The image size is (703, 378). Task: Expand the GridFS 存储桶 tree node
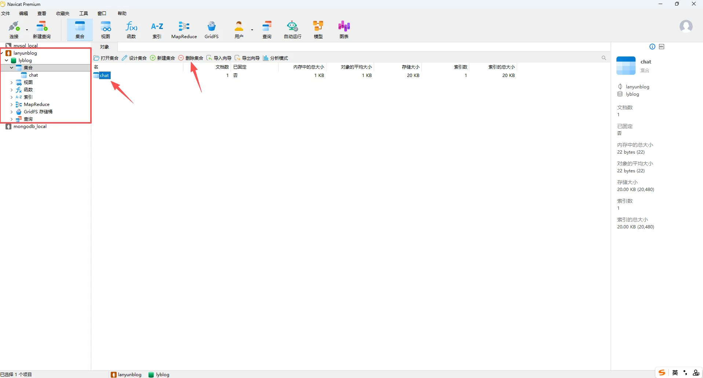pyautogui.click(x=11, y=112)
